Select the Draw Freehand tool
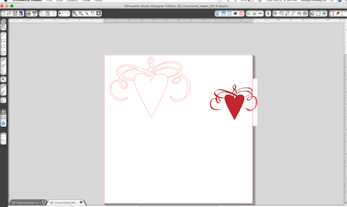 3,72
